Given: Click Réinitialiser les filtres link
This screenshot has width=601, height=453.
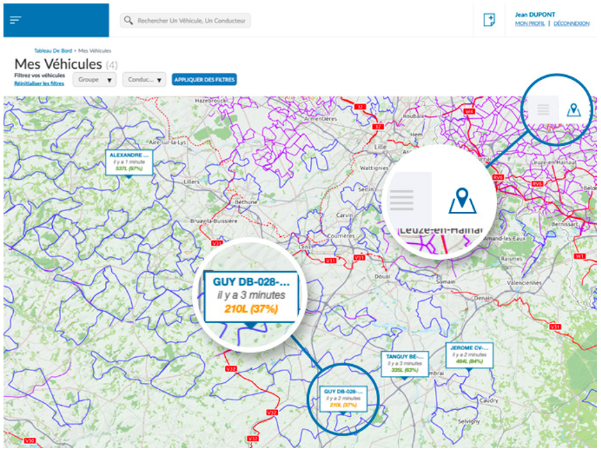Looking at the screenshot, I should (39, 83).
